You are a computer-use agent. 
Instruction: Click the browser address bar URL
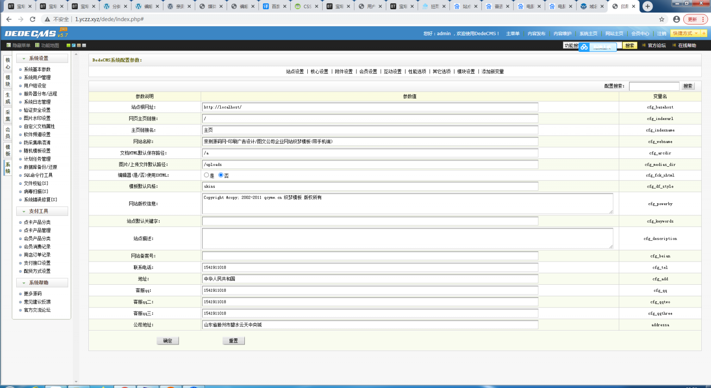(109, 19)
